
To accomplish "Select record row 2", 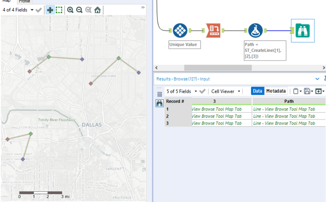I will click(178, 116).
